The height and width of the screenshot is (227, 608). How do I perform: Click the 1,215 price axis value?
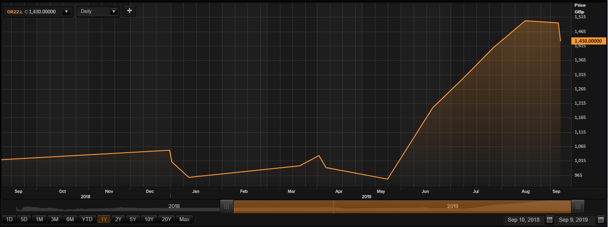580,103
